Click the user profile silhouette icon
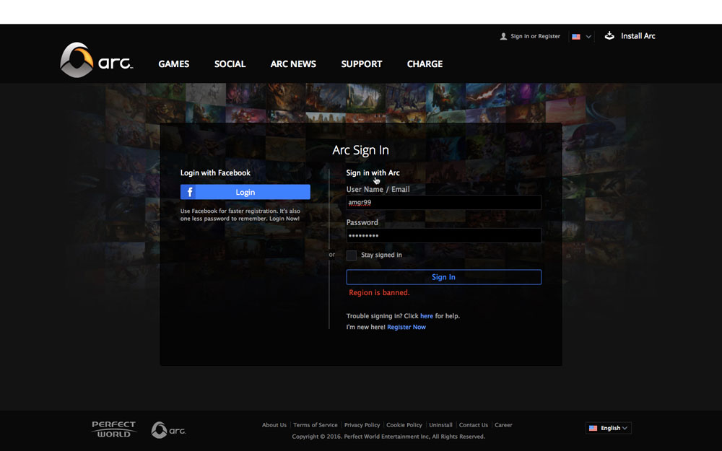The width and height of the screenshot is (722, 451). point(503,36)
